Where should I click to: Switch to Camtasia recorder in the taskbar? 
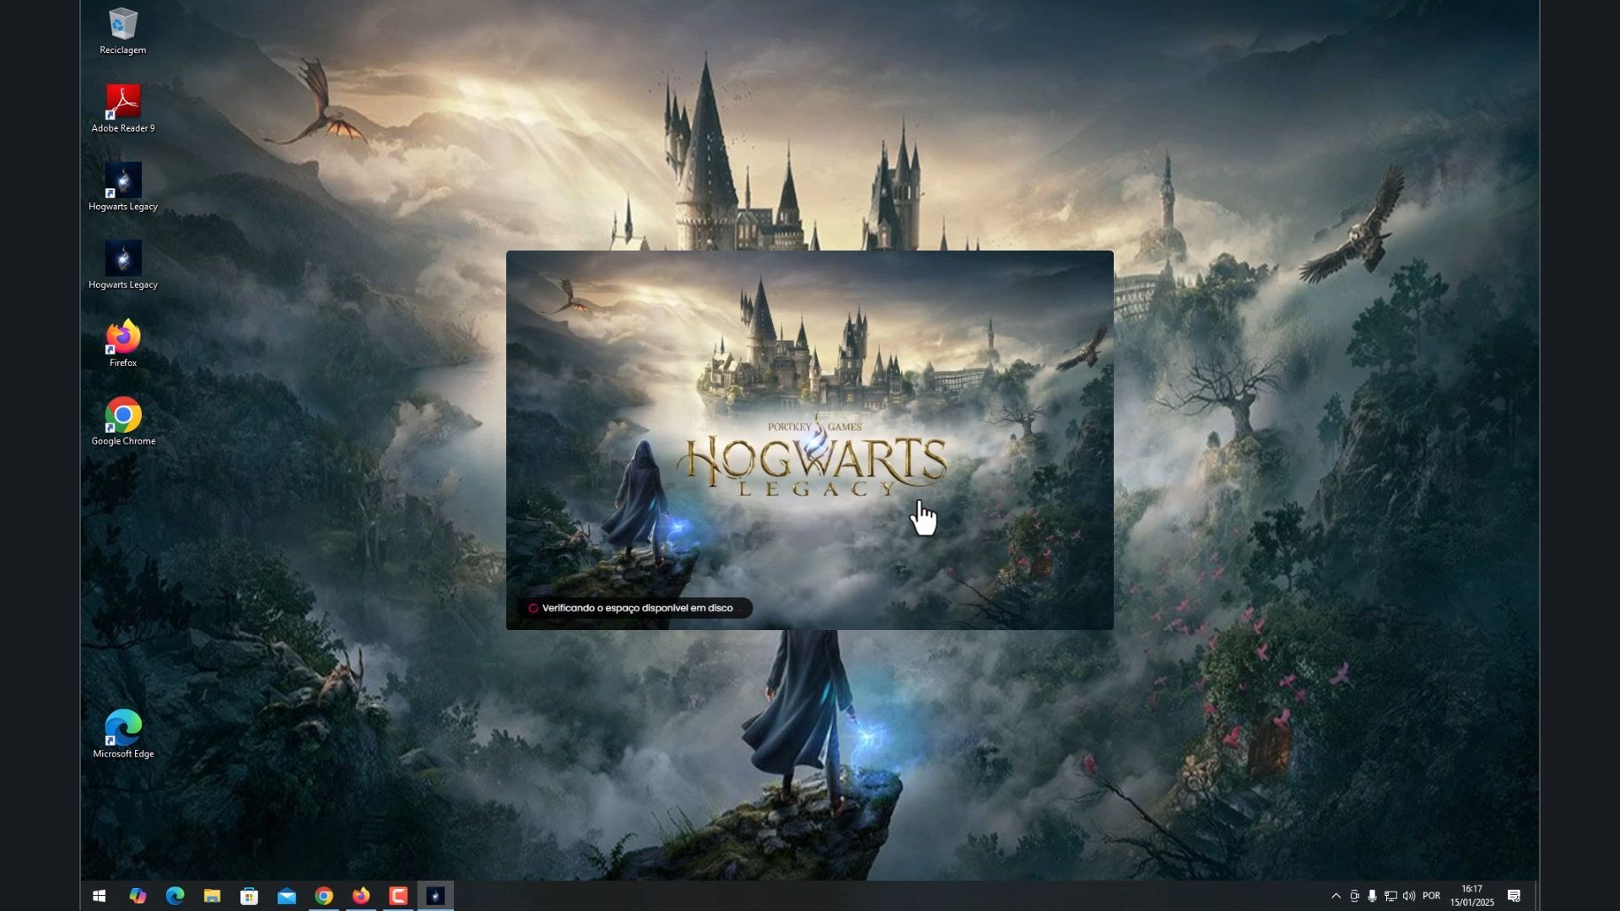[x=397, y=896]
